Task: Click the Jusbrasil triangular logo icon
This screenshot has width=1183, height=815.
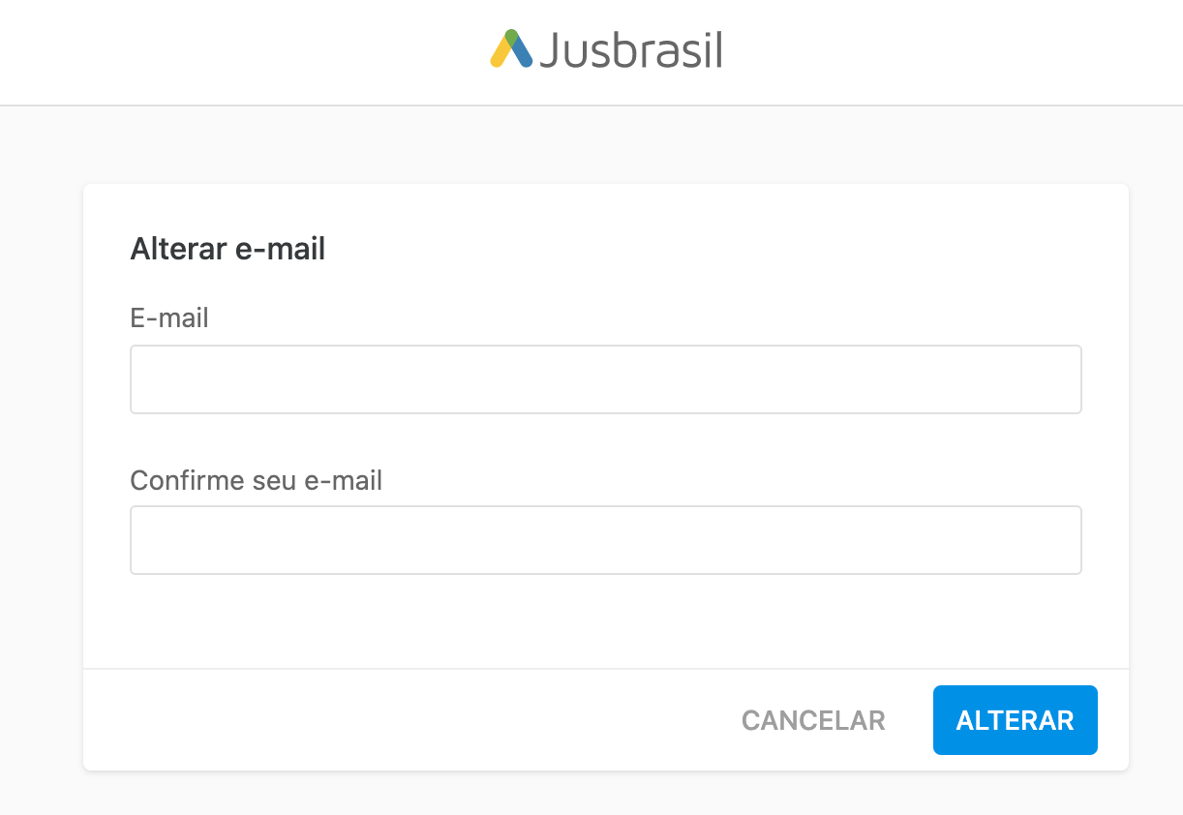Action: click(511, 48)
